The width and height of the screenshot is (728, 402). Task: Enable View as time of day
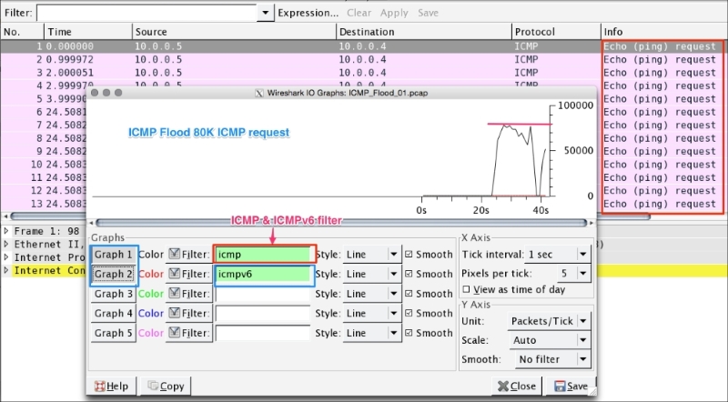466,289
